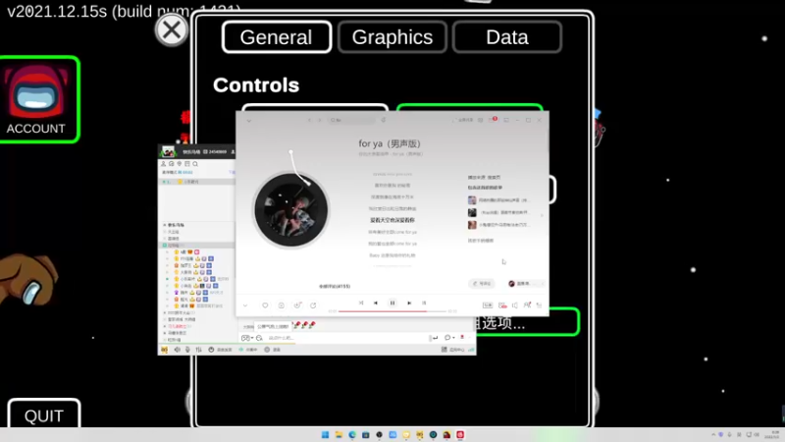Toggle microphone in voice chat window
This screenshot has width=785, height=442.
(x=187, y=350)
